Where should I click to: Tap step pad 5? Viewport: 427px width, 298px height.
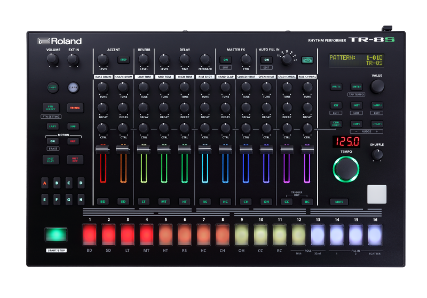[x=165, y=235]
